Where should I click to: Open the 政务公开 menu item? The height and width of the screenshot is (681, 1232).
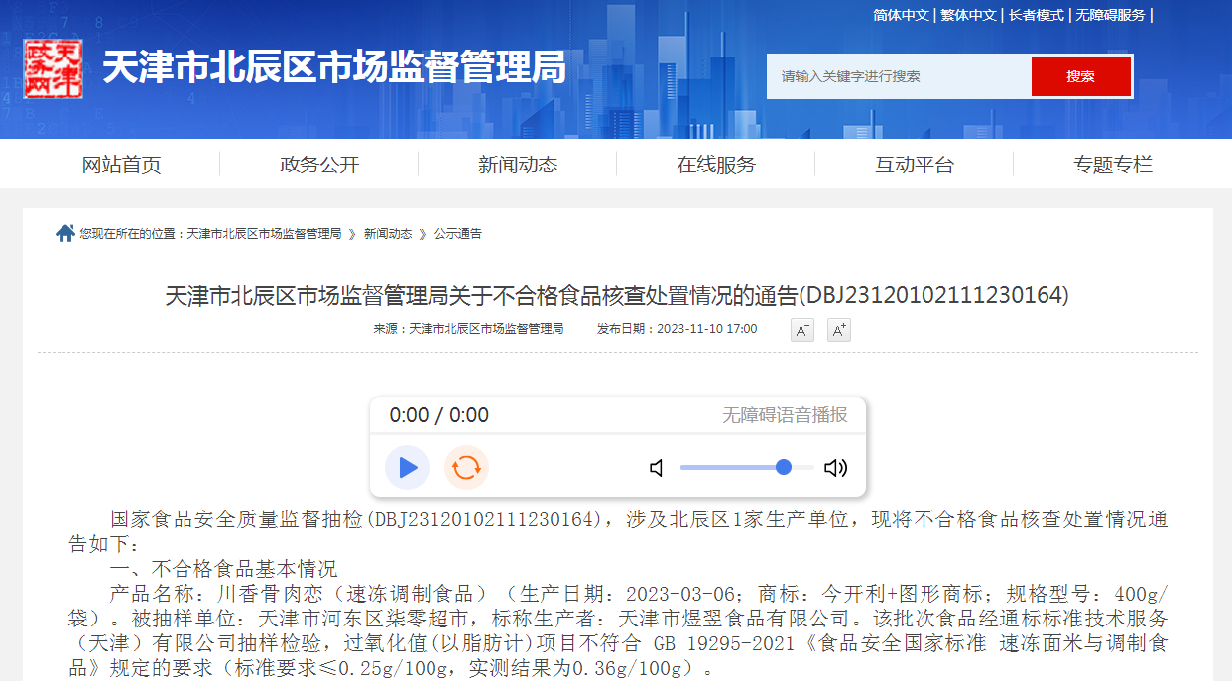[319, 165]
